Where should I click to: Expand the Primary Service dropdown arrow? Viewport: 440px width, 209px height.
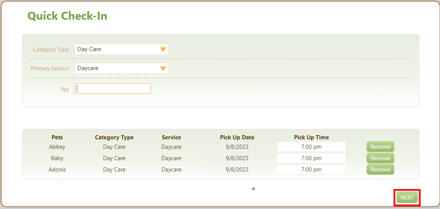pyautogui.click(x=163, y=68)
